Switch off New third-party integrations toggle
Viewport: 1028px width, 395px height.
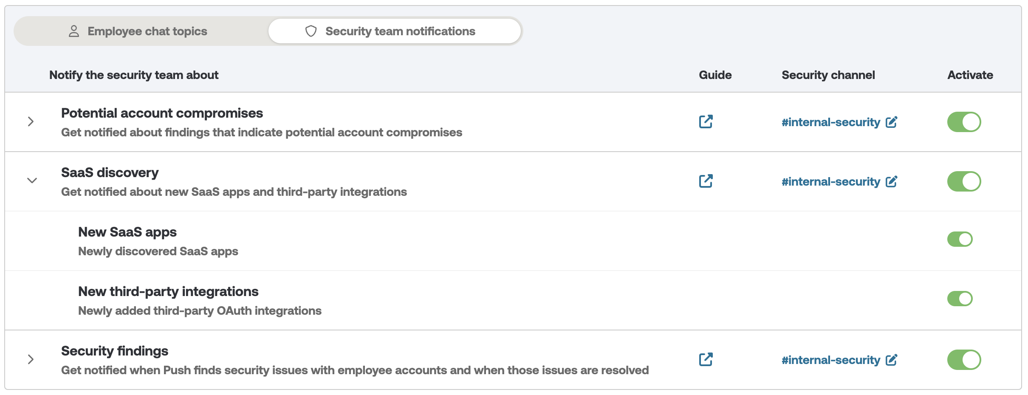pos(960,299)
